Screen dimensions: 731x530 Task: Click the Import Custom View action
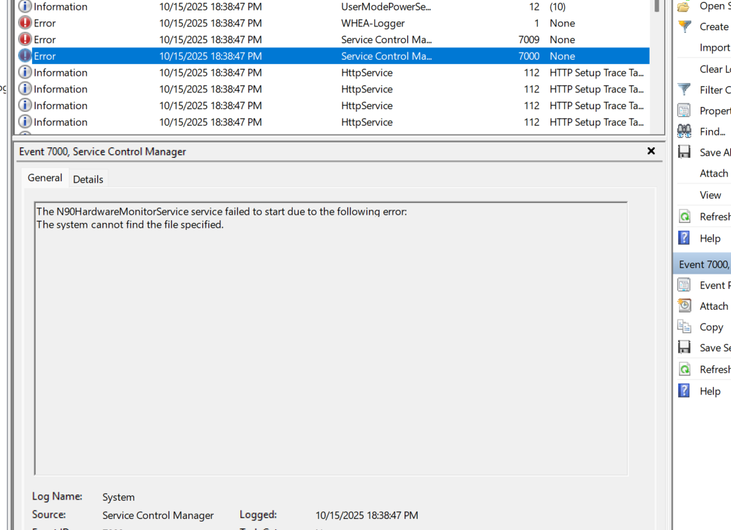pos(714,47)
